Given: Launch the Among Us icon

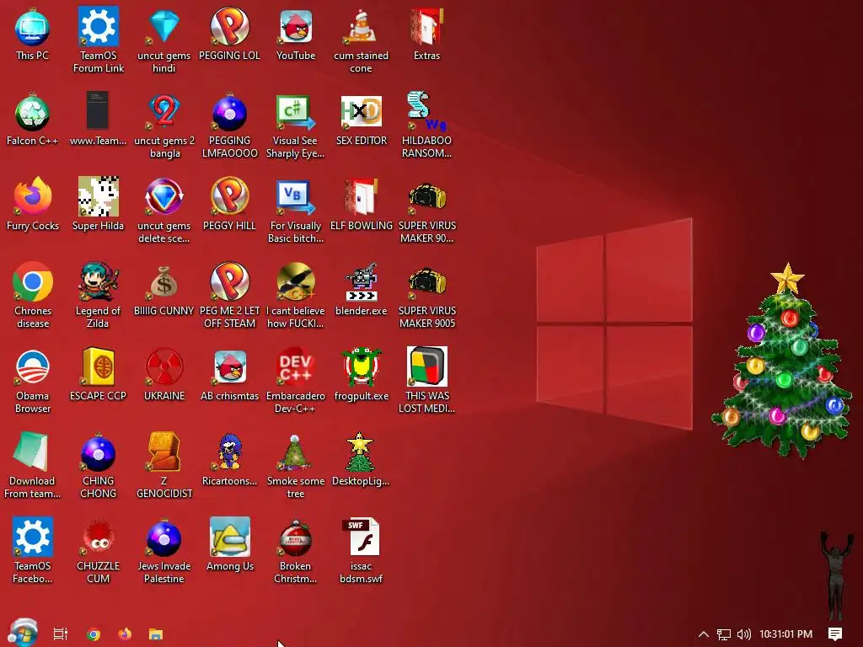Looking at the screenshot, I should tap(229, 544).
